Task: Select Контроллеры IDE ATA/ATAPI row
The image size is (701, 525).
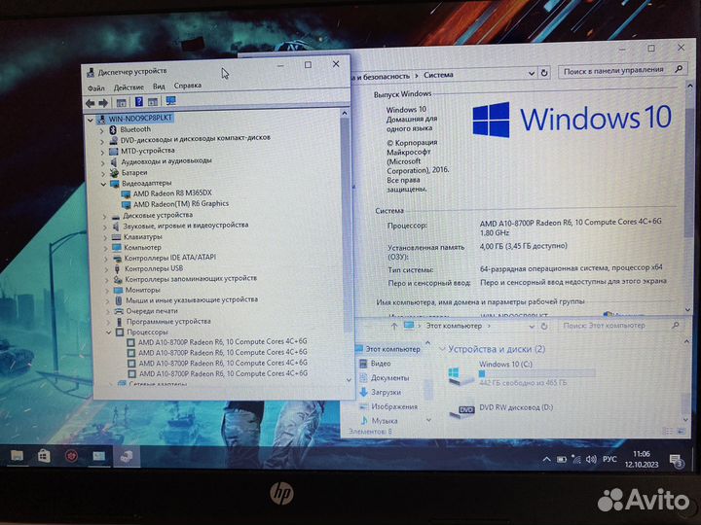Action: pos(169,258)
